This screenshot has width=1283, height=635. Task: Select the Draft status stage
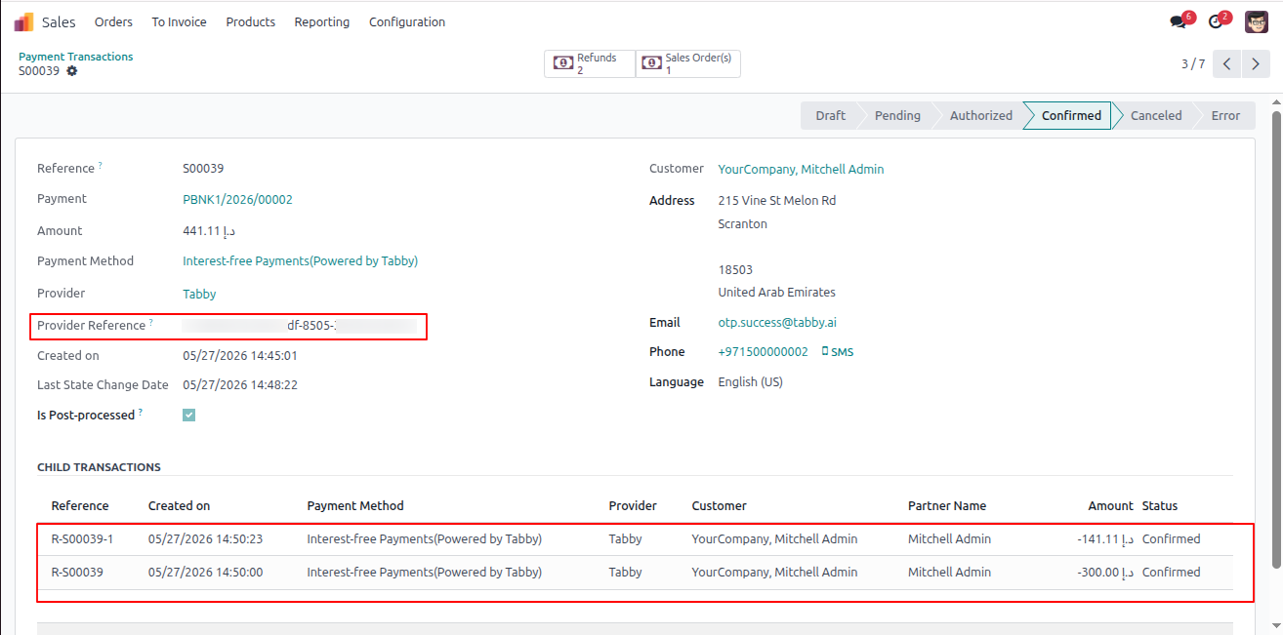tap(830, 115)
